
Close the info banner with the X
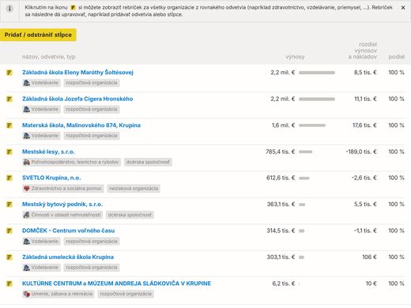(x=403, y=8)
